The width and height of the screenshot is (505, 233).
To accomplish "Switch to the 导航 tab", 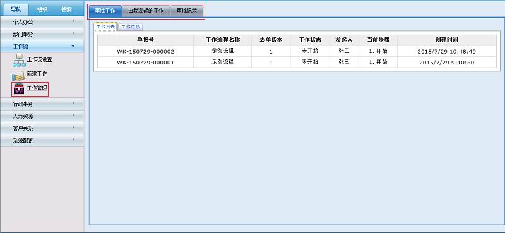I will (x=16, y=9).
